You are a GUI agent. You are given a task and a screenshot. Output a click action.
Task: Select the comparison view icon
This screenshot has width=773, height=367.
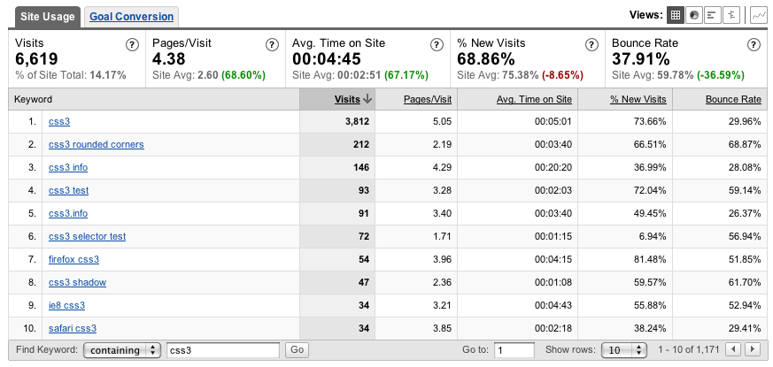point(731,15)
